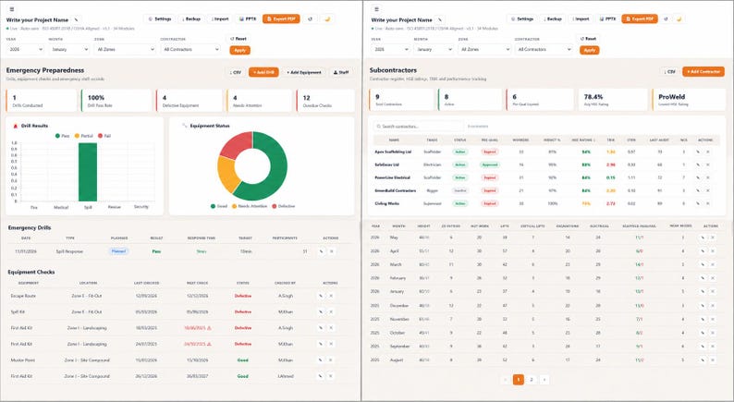This screenshot has height=402, width=734.
Task: Edit project name pencil in Emergency Preparedness window
Action: pyautogui.click(x=77, y=19)
